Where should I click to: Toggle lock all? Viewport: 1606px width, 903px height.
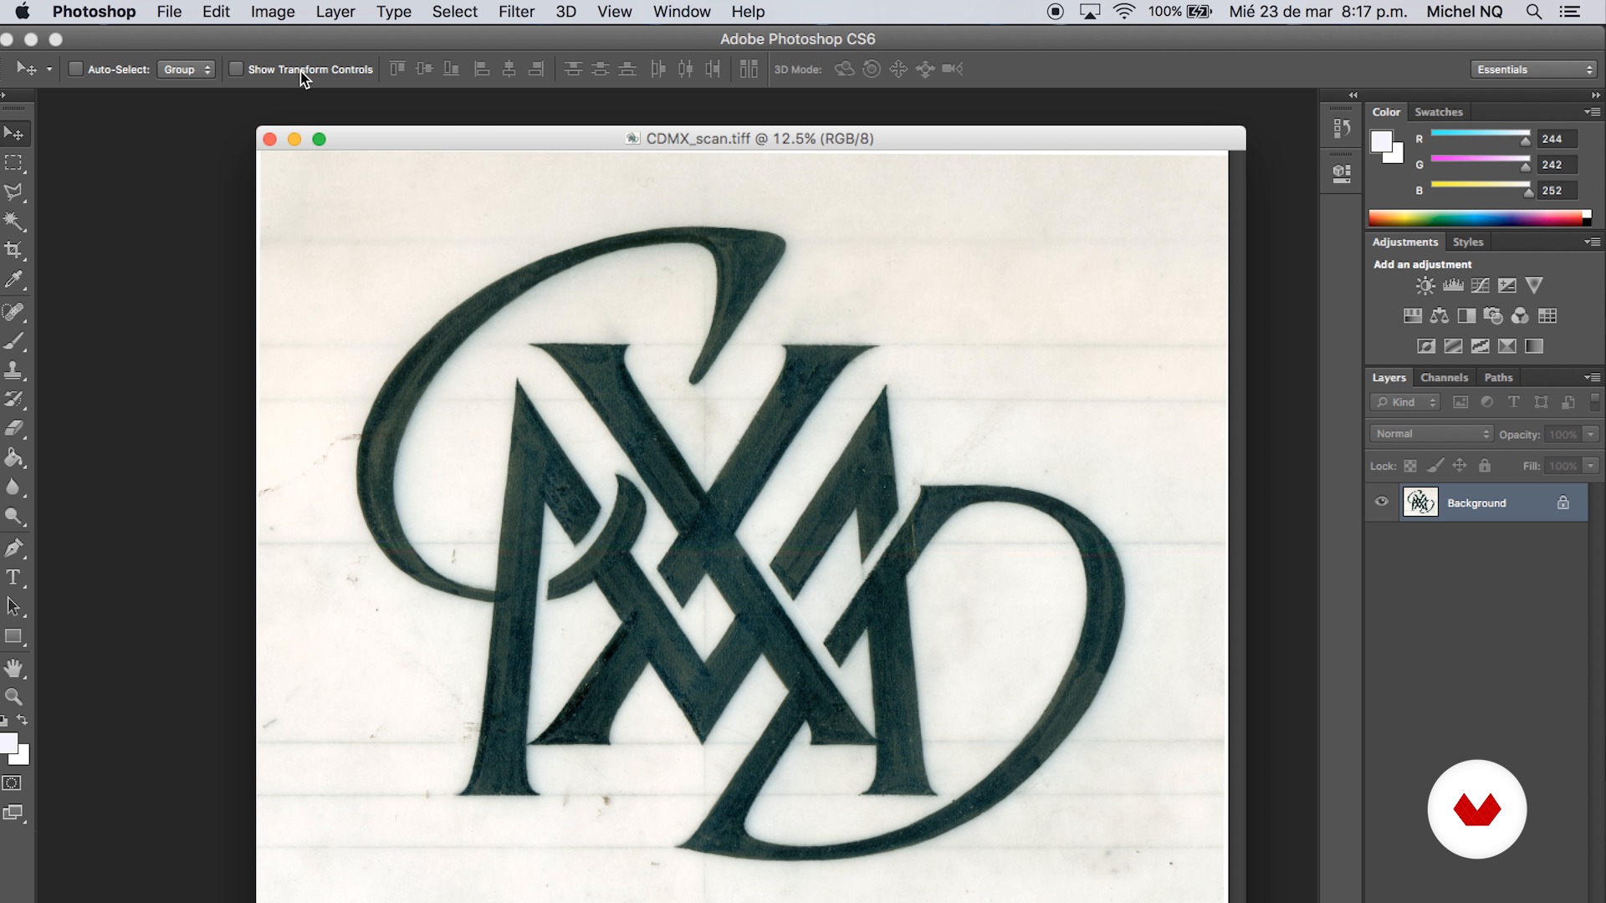pos(1485,466)
